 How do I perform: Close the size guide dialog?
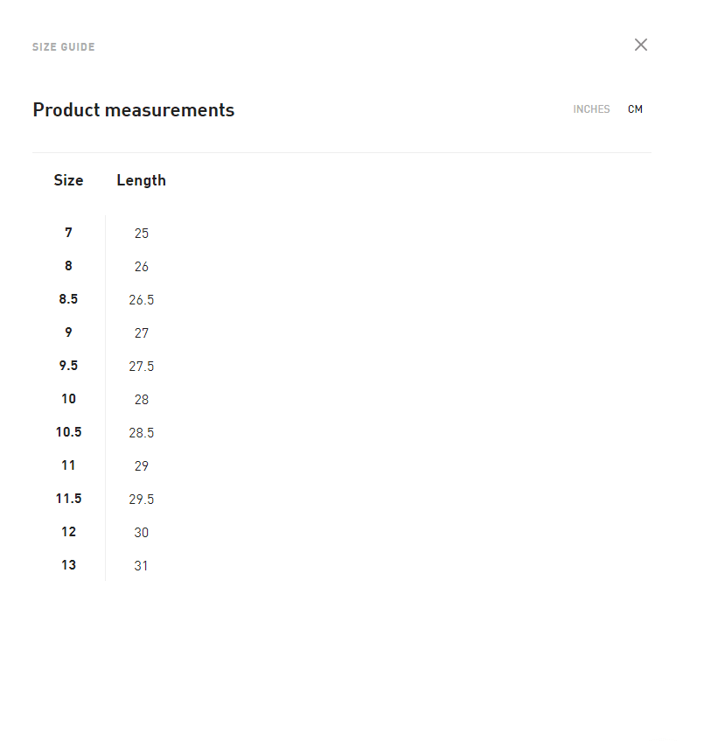pyautogui.click(x=641, y=45)
